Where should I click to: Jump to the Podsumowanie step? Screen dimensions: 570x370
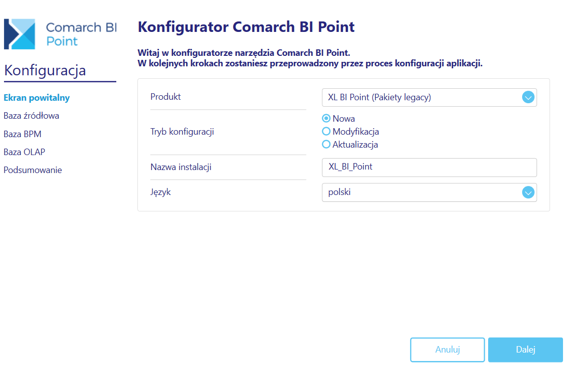coord(33,170)
